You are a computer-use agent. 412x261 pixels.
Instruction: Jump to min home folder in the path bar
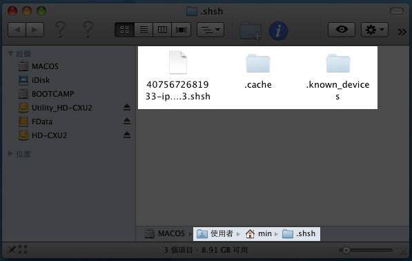(x=259, y=233)
